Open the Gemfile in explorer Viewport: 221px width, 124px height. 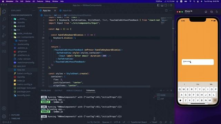click(x=21, y=77)
